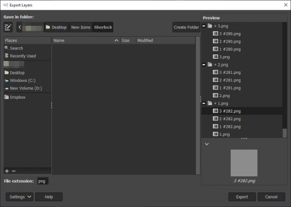Add a bookmark with the plus icon
The height and width of the screenshot is (207, 291).
pyautogui.click(x=7, y=171)
